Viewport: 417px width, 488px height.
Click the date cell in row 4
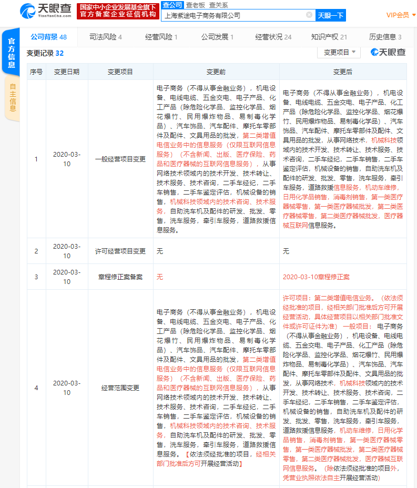pyautogui.click(x=67, y=388)
